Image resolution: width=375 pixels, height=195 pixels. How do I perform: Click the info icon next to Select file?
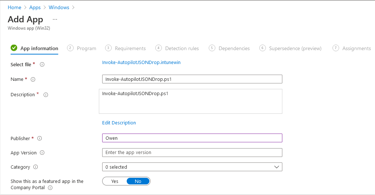click(x=42, y=65)
